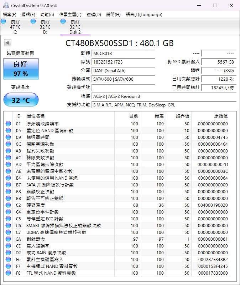Click raw value 004000190020 for 硬碟溫度
The image size is (240, 285).
click(x=213, y=205)
